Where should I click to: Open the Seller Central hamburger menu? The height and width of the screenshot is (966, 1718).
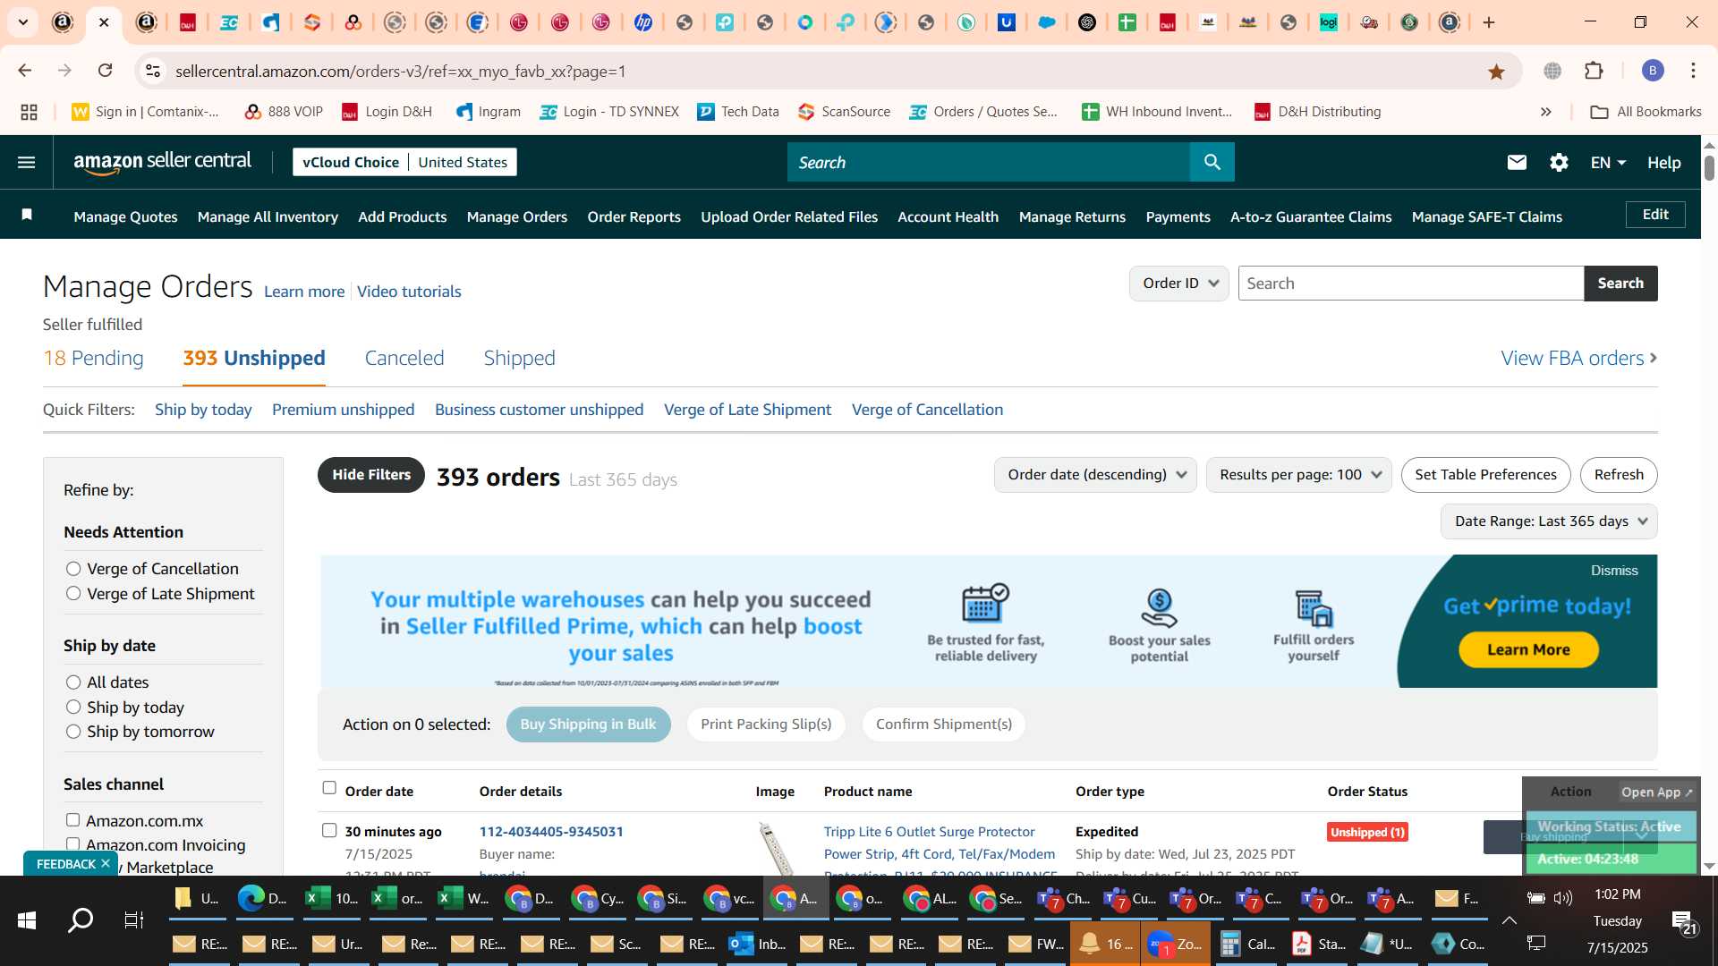(x=27, y=162)
